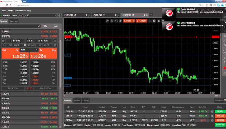
Task: Switch to the History tab
Action: tap(86, 100)
